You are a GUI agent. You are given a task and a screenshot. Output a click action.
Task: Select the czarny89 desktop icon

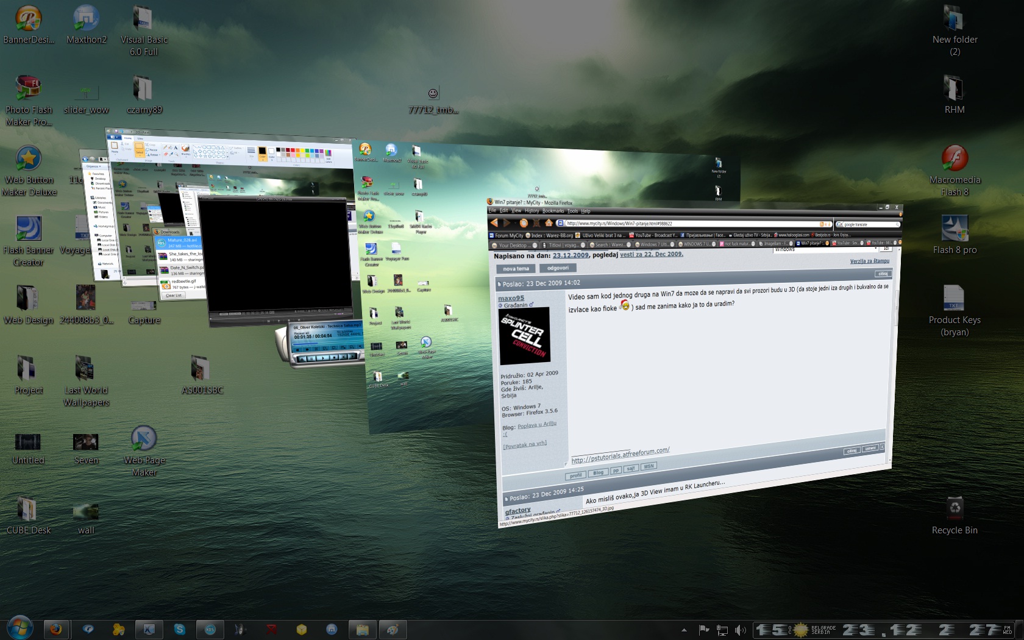pos(144,94)
